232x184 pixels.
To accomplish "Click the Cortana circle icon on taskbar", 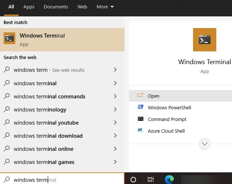I will [x=133, y=180].
